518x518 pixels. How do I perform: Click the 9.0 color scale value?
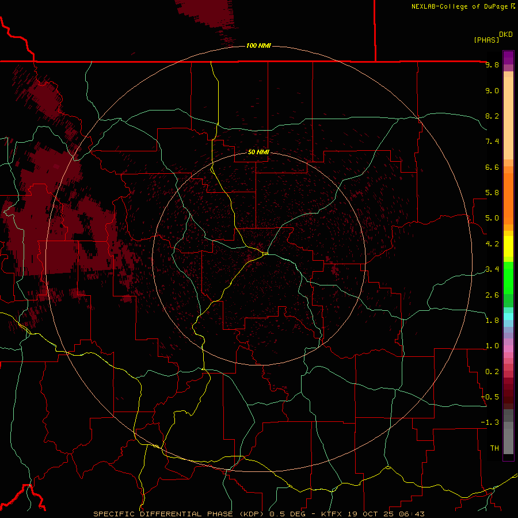(x=492, y=90)
